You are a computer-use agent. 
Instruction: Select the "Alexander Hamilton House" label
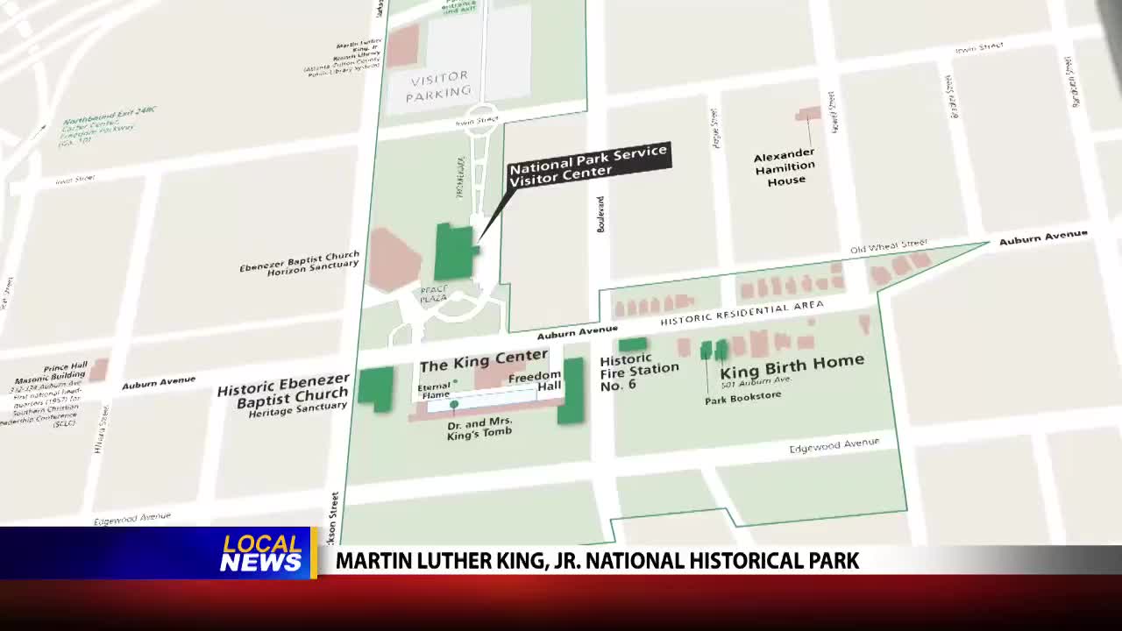coord(785,167)
